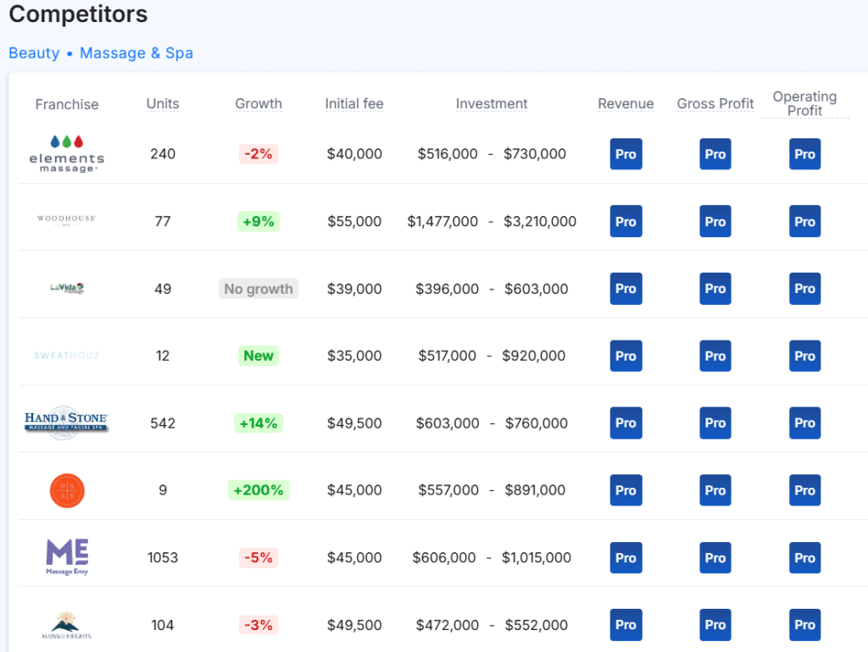868x652 pixels.
Task: View LaVida operating profit via Pro button
Action: pyautogui.click(x=805, y=289)
